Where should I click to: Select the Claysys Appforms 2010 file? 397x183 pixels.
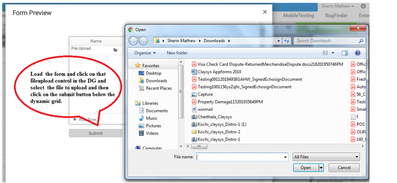click(219, 72)
